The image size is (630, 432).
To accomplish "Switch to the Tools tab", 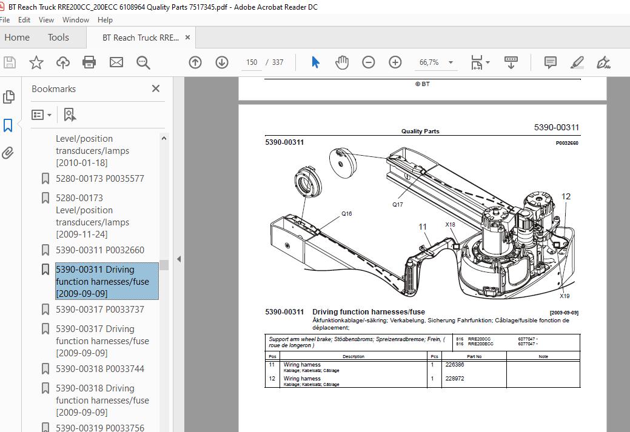I will tap(58, 38).
